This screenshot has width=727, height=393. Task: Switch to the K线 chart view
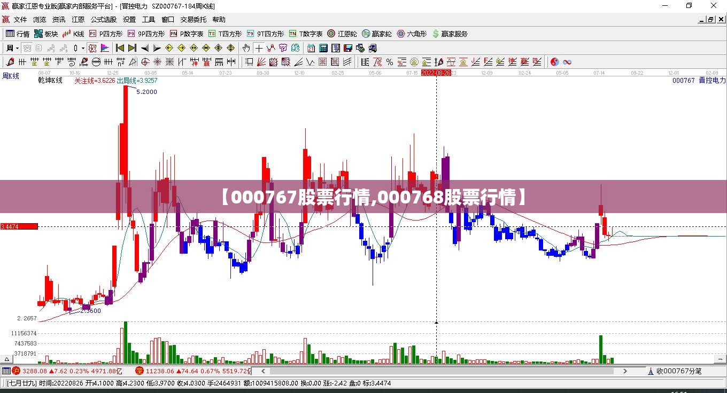(x=74, y=34)
